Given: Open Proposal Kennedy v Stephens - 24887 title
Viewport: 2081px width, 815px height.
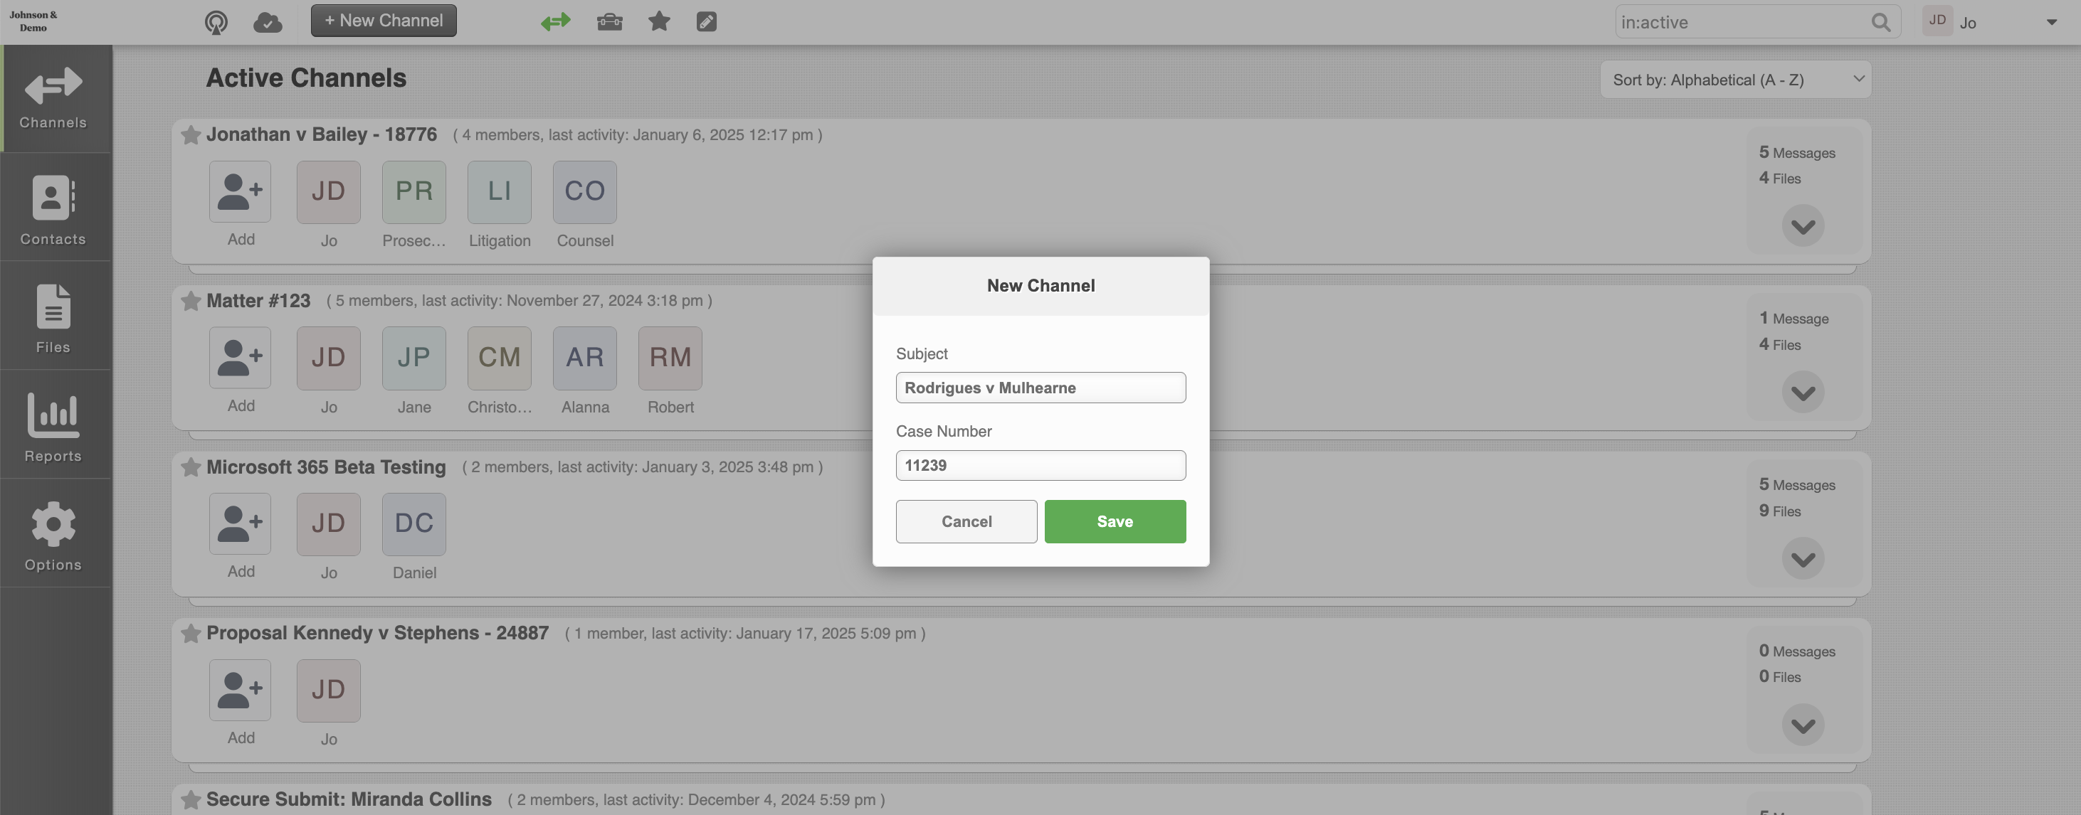Looking at the screenshot, I should click(377, 634).
